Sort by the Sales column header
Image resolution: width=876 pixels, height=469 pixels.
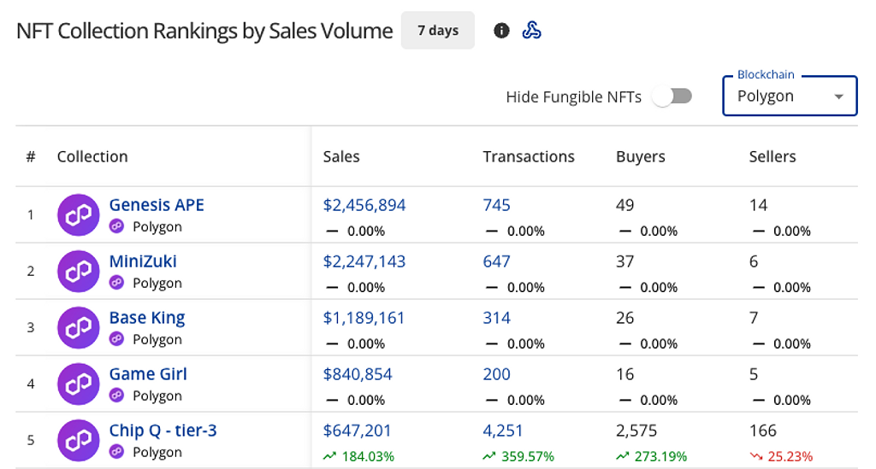point(341,156)
